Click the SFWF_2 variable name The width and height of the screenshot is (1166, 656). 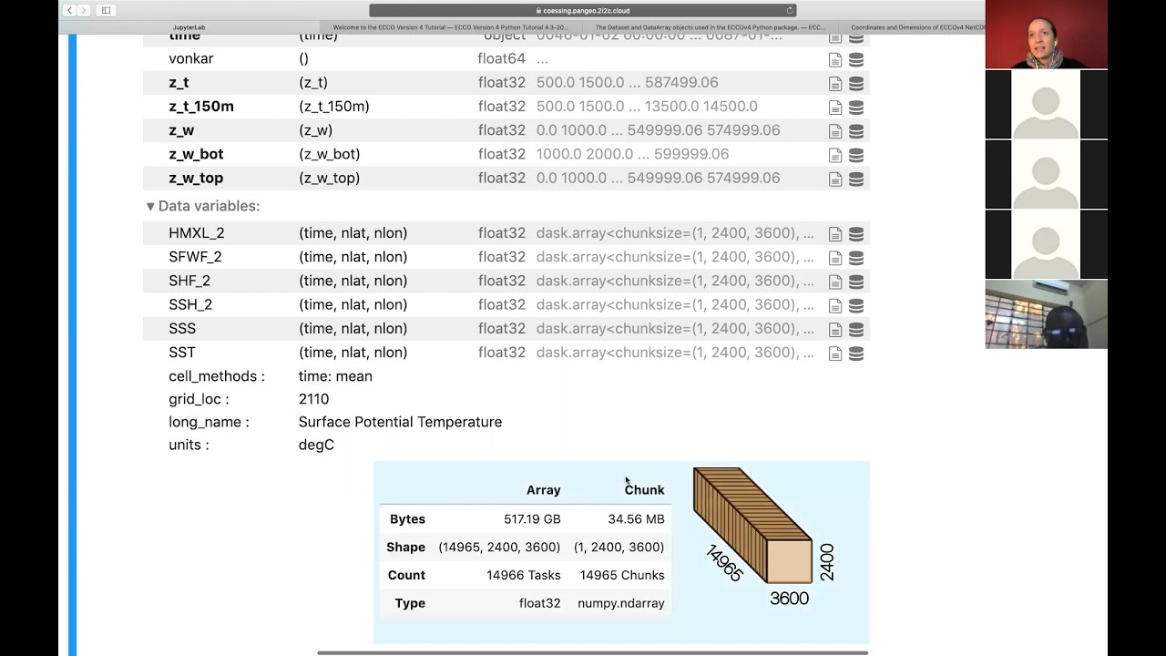[195, 257]
